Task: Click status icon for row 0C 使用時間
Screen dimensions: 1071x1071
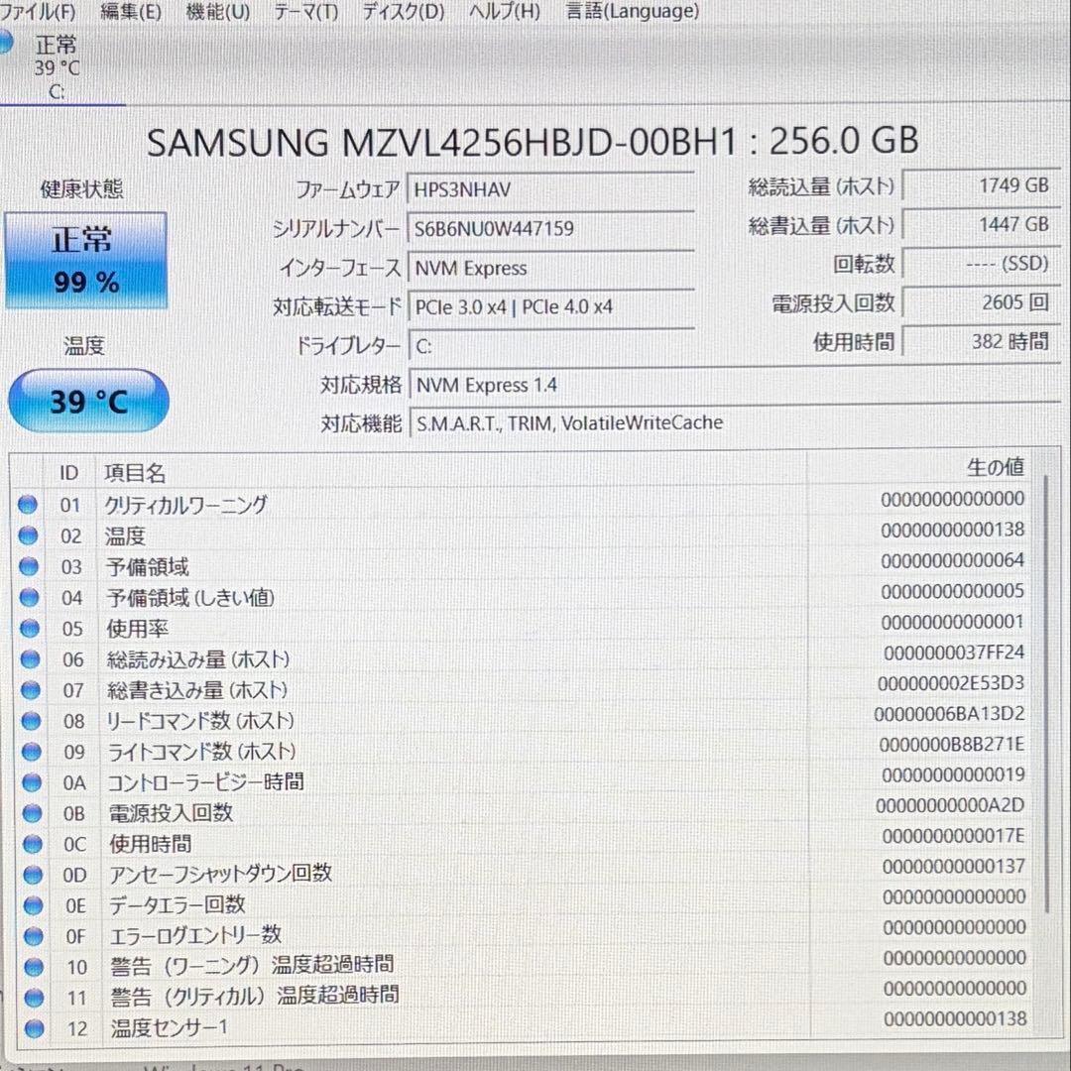Action: tap(32, 844)
